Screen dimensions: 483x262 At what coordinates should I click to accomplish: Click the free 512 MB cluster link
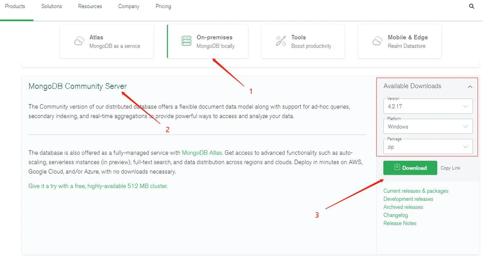pos(98,186)
